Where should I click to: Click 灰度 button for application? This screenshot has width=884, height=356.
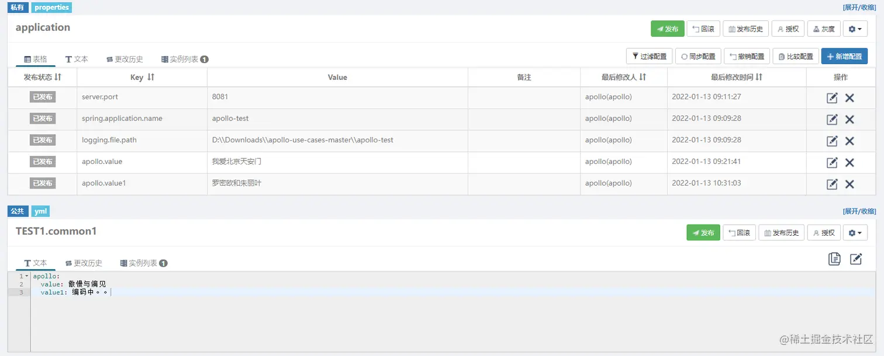[x=823, y=29]
